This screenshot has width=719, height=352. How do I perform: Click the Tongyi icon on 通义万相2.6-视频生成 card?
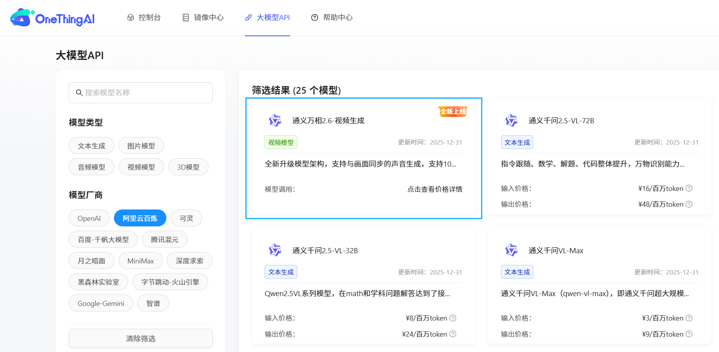point(275,120)
